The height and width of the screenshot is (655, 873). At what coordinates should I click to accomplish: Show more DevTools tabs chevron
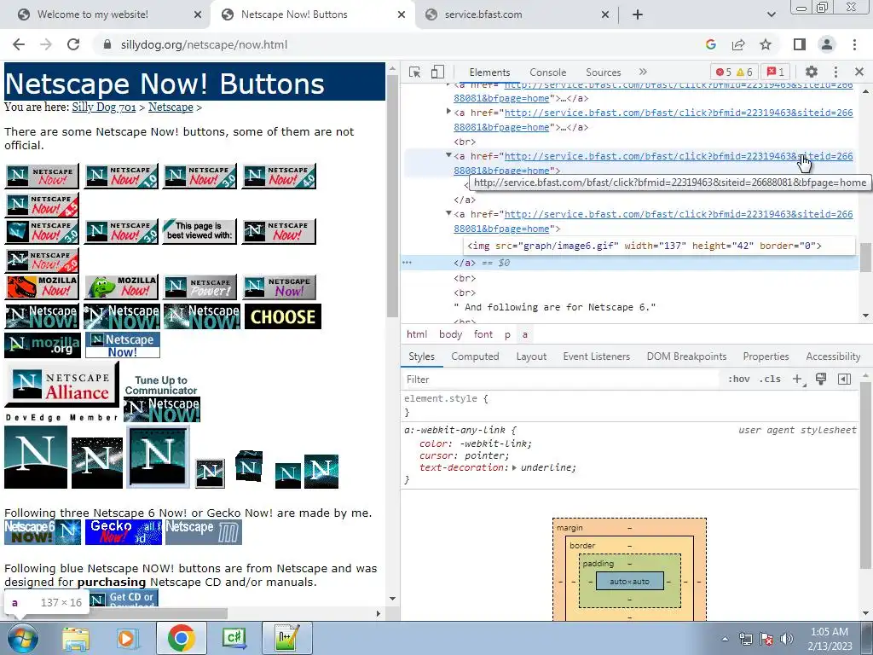click(x=643, y=72)
